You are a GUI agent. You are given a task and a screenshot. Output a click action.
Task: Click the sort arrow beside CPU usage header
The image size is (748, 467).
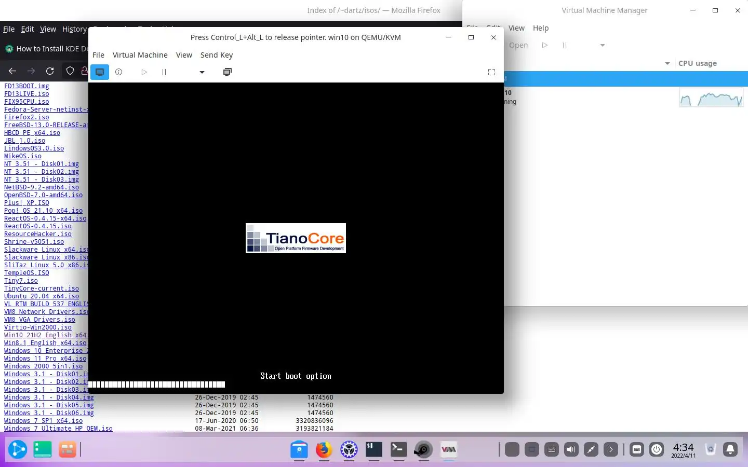coord(667,63)
